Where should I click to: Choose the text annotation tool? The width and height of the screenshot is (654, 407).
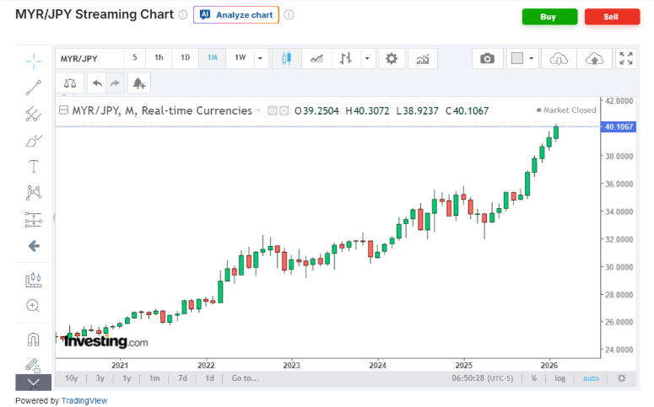click(34, 166)
